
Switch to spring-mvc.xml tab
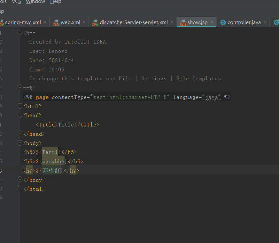click(x=23, y=22)
